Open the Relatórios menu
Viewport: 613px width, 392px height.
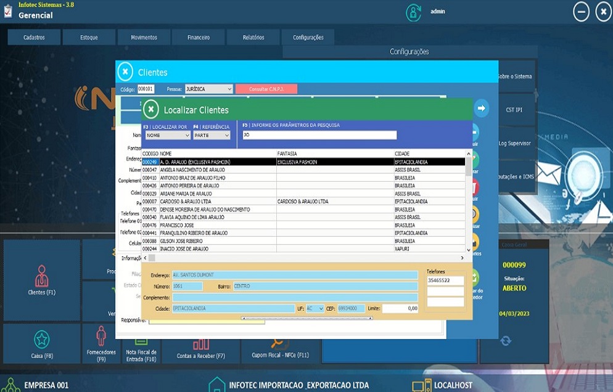pos(253,38)
